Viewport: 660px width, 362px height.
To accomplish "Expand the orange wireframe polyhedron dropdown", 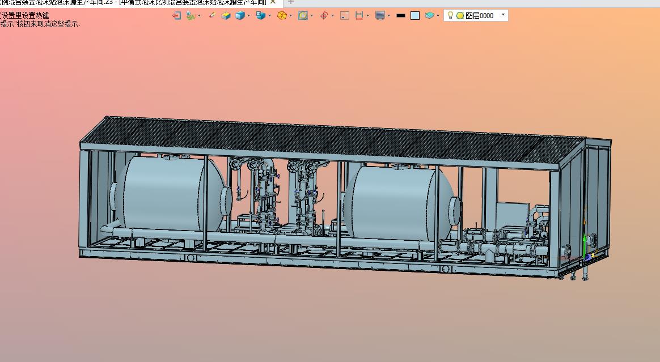I will [x=290, y=16].
